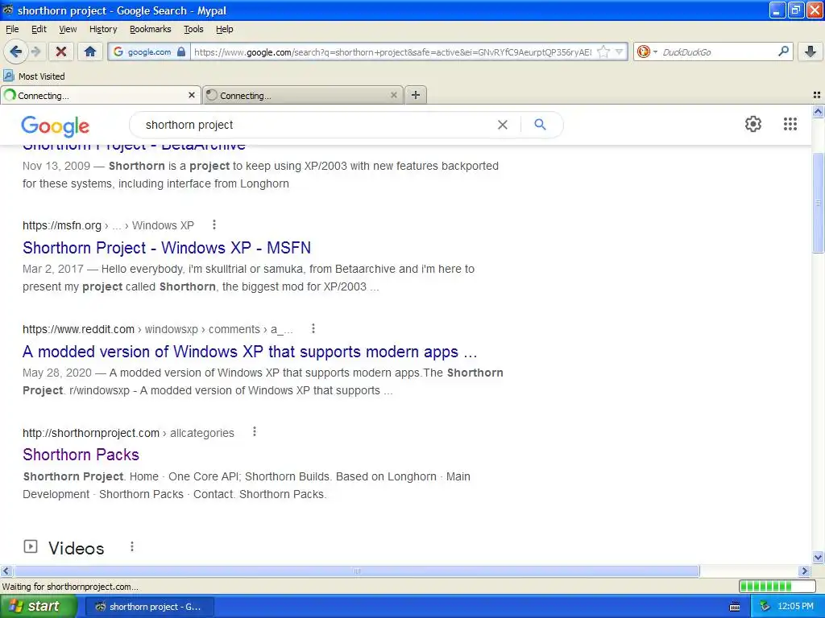Switch to the first Connecting tab
825x618 pixels.
point(101,95)
